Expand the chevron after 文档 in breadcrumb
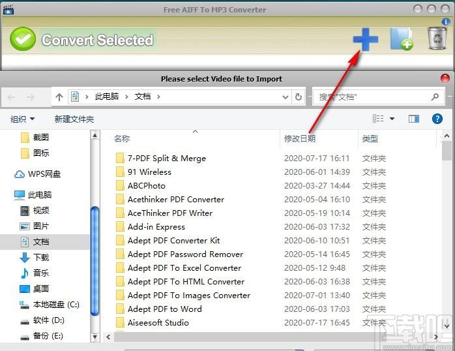This screenshot has width=455, height=351. [x=158, y=97]
